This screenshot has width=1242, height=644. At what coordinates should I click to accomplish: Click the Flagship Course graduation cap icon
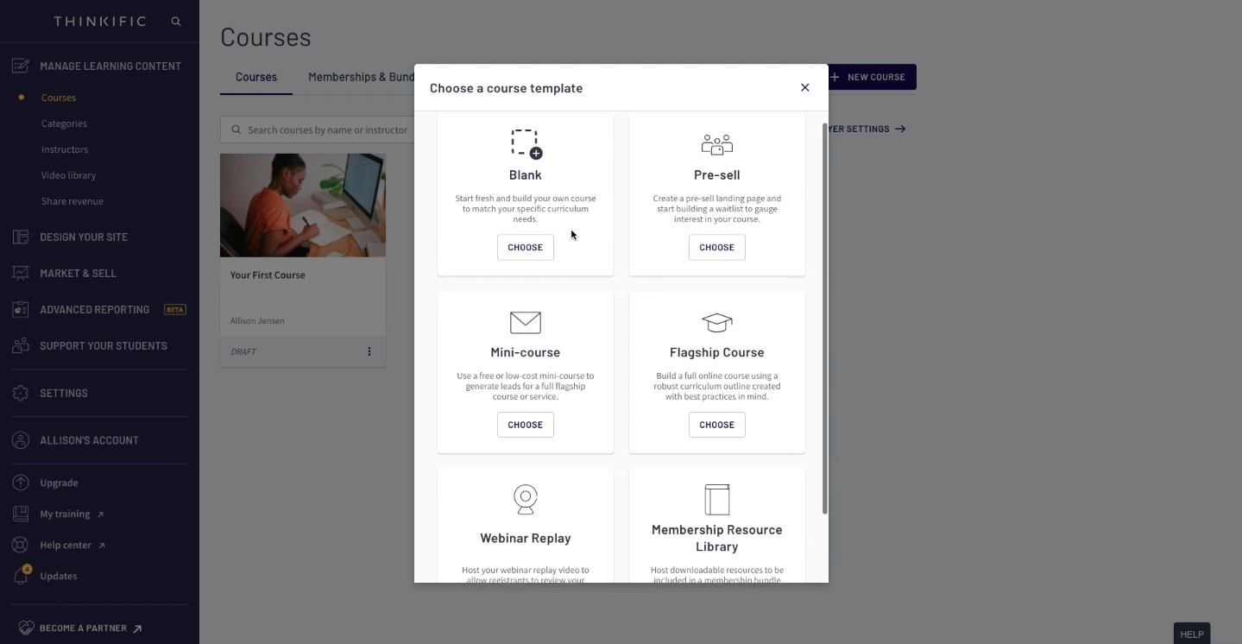tap(716, 322)
